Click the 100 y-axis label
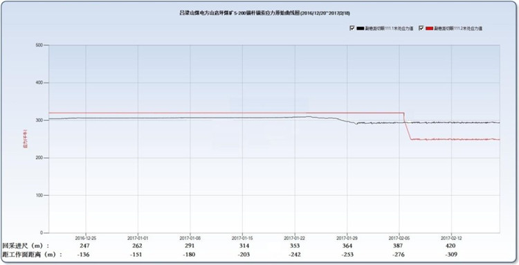This screenshot has width=519, height=265. (39, 195)
